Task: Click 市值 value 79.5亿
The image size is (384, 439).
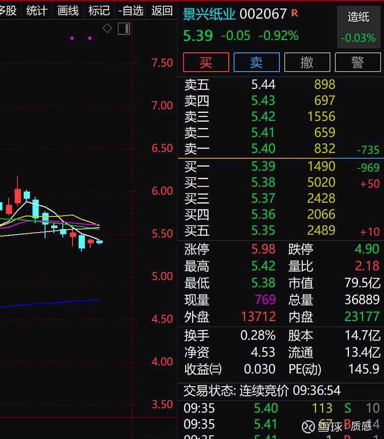Action: (363, 283)
